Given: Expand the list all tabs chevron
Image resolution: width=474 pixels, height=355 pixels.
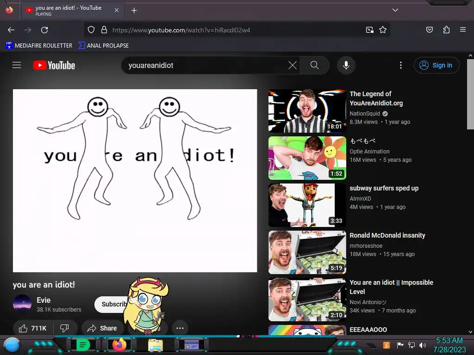Looking at the screenshot, I should pos(395,10).
